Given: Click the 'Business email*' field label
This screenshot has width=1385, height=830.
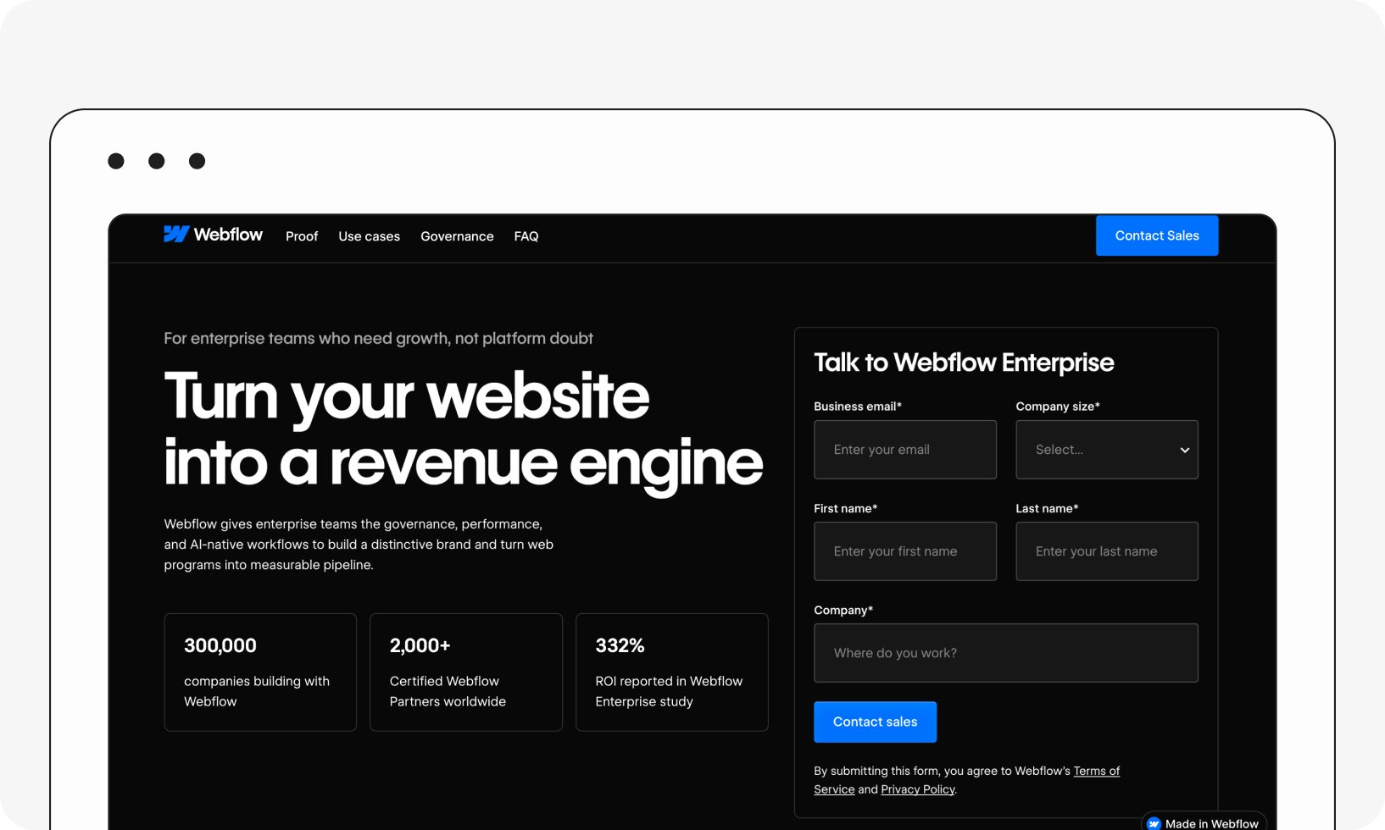Looking at the screenshot, I should [x=858, y=407].
